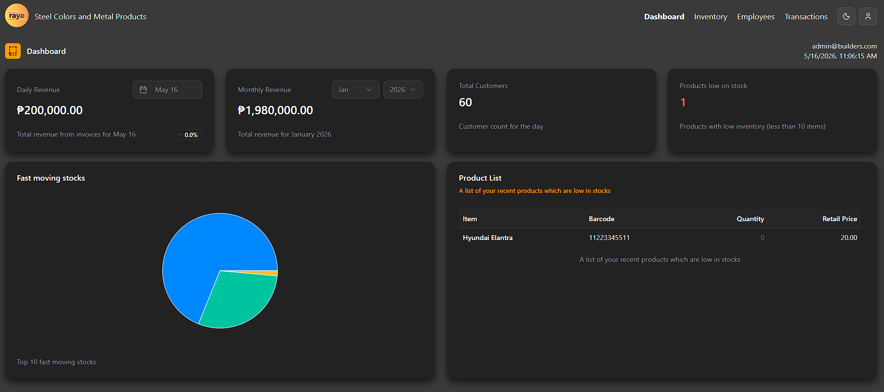Click the Monthly Revenue label
Screen dimensions: 884x392
(x=265, y=90)
